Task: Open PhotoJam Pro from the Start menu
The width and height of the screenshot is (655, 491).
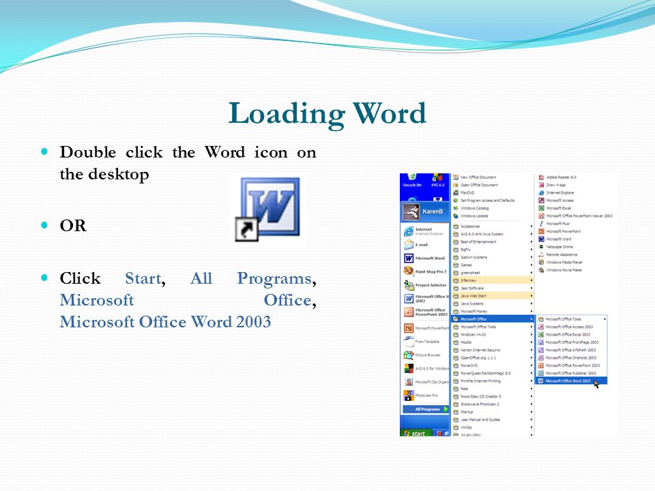Action: (x=421, y=396)
